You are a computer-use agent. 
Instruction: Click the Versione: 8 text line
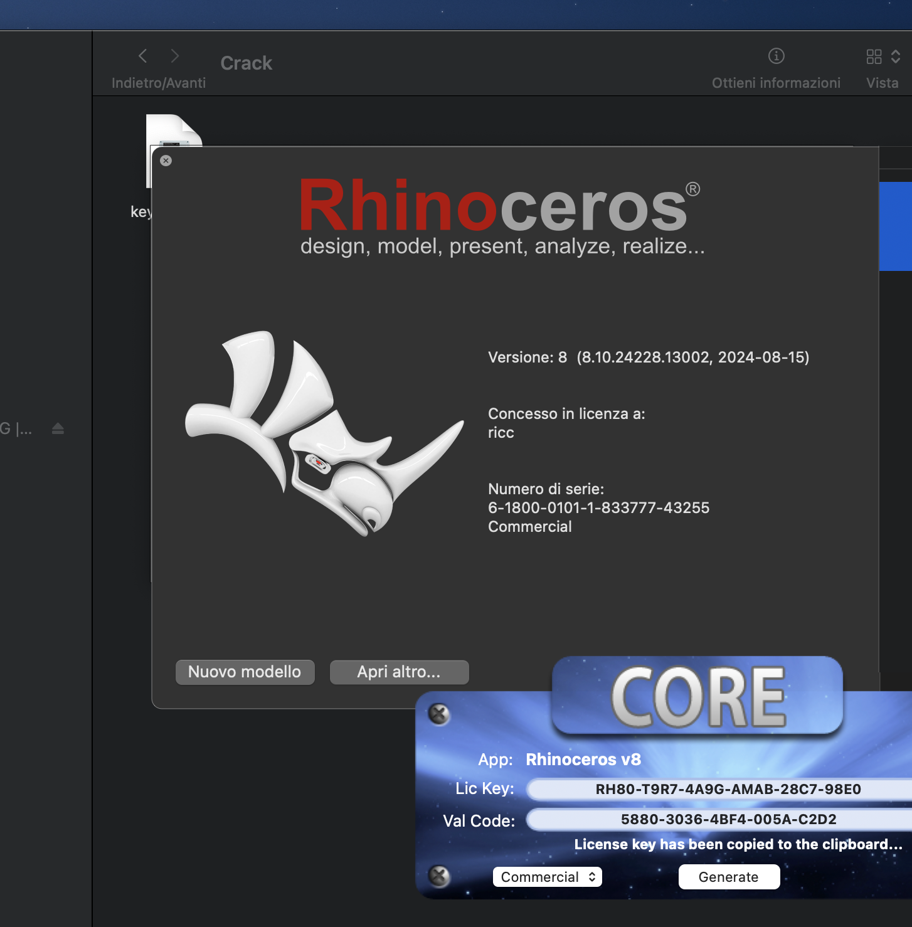[x=649, y=357]
